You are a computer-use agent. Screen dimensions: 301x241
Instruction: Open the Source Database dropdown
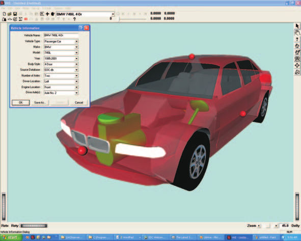(x=76, y=70)
